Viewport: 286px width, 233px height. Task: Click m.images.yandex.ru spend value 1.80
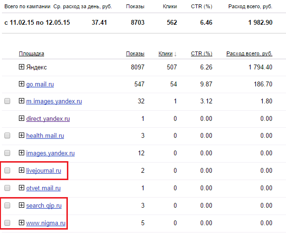point(266,101)
